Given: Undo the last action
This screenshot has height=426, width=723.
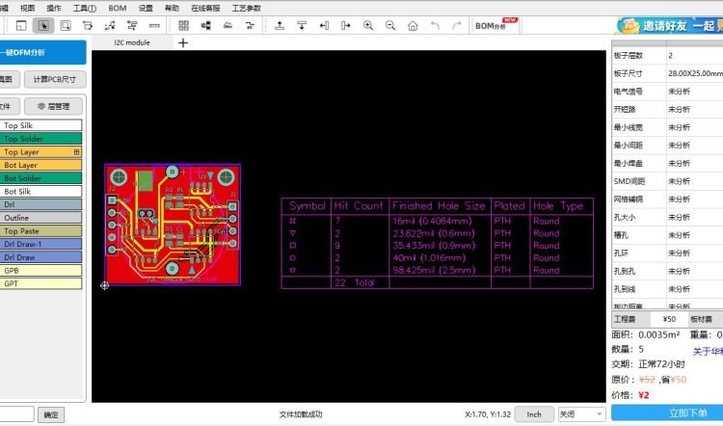Looking at the screenshot, I should pos(435,26).
